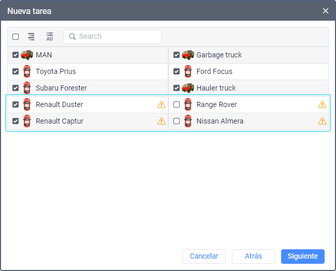Click warning icon beside Range Rover
The image size is (336, 271).
322,104
